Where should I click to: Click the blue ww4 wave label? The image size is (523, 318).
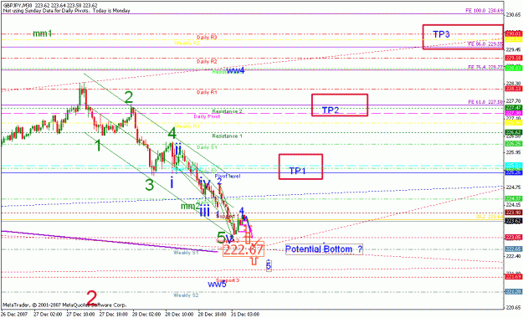235,70
